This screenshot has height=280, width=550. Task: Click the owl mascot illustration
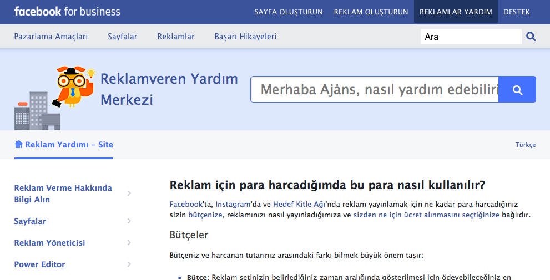pyautogui.click(x=74, y=86)
